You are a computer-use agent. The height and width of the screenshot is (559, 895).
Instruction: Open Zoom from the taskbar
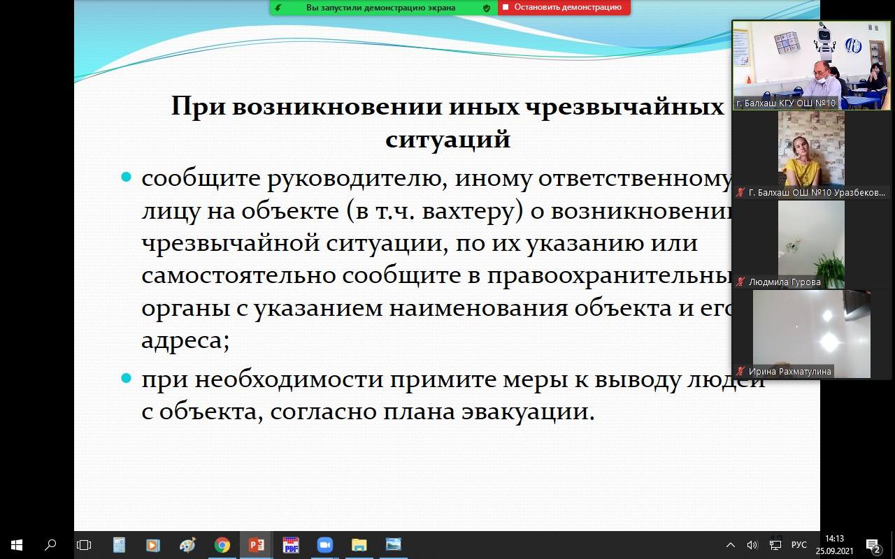(324, 545)
